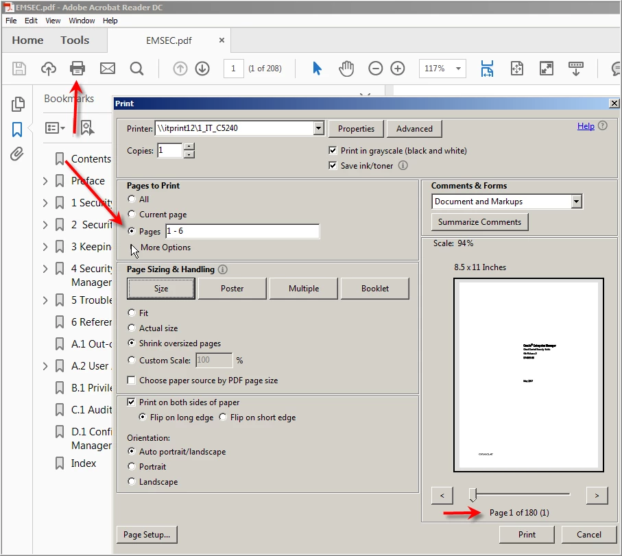Image resolution: width=622 pixels, height=556 pixels.
Task: Expand the 3 Keeping bookmark chevron
Action: [x=45, y=247]
